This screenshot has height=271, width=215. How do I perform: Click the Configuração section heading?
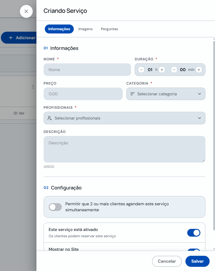point(66,188)
